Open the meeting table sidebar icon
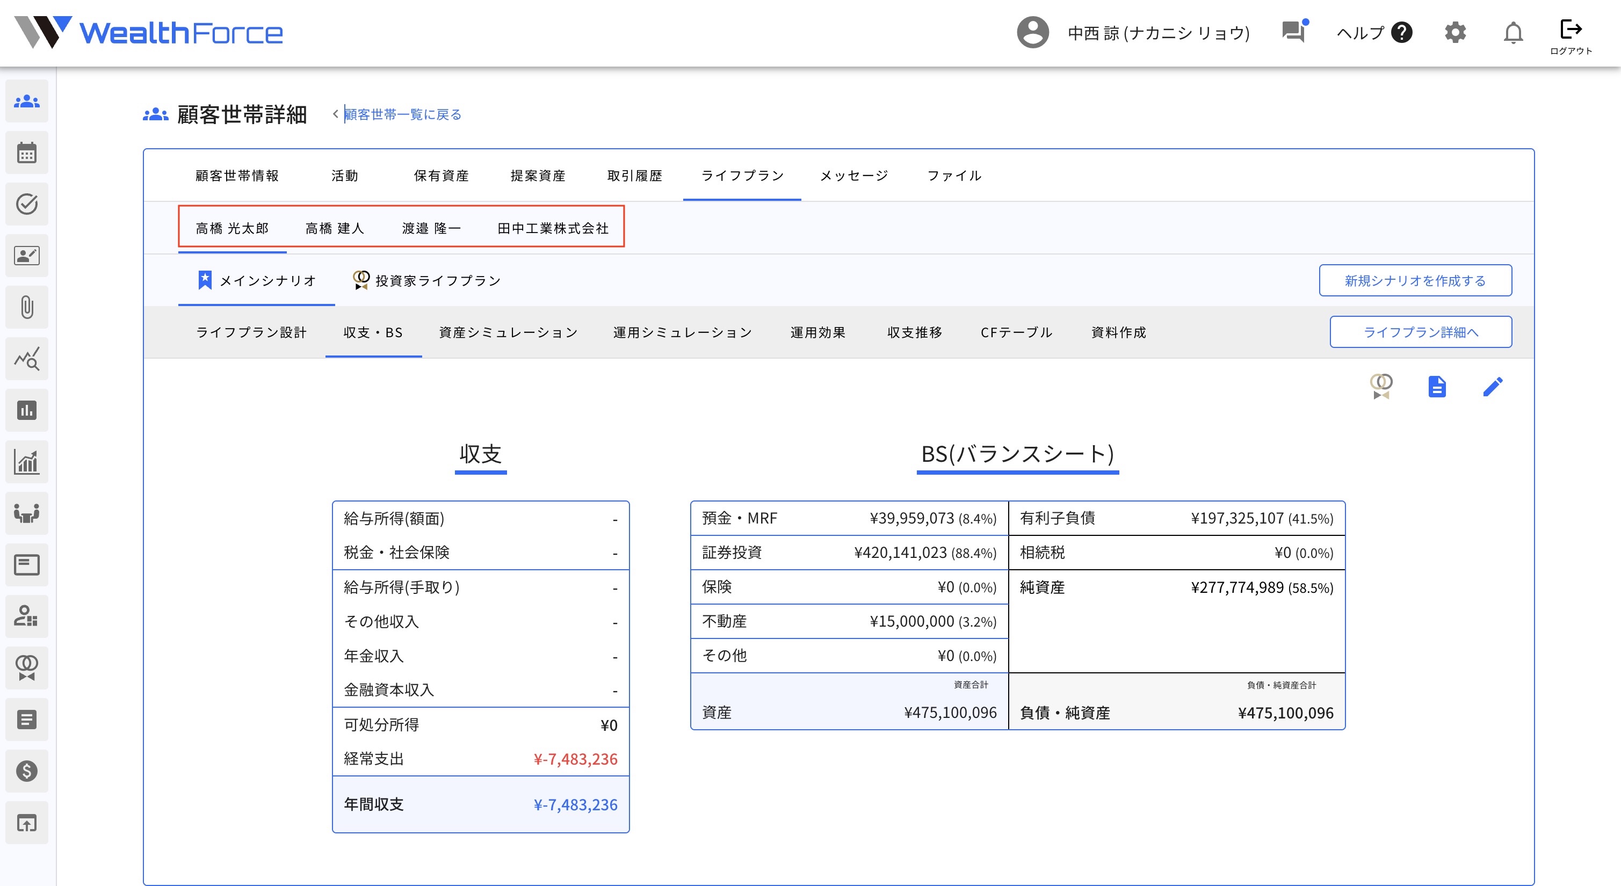This screenshot has width=1621, height=886. [x=27, y=513]
